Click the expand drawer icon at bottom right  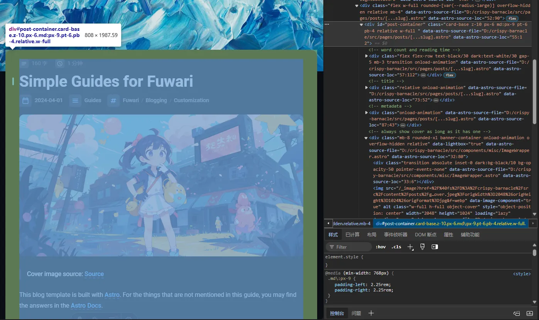pyautogui.click(x=530, y=313)
